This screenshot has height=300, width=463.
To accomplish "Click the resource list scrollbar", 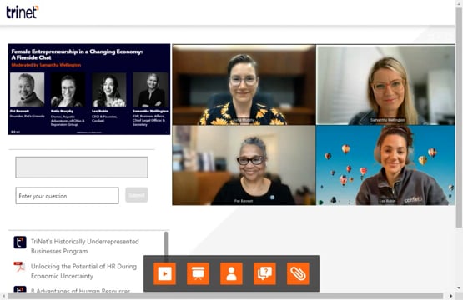I will (x=166, y=247).
